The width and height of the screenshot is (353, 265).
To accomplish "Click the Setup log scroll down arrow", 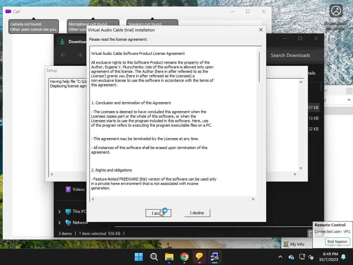I will point(301,168).
